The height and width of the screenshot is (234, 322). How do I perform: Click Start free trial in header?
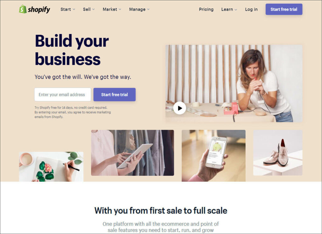coord(284,9)
